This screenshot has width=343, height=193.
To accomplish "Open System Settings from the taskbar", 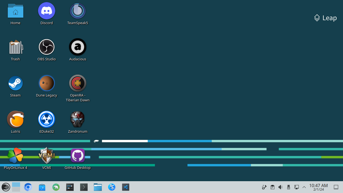I will click(70, 187).
